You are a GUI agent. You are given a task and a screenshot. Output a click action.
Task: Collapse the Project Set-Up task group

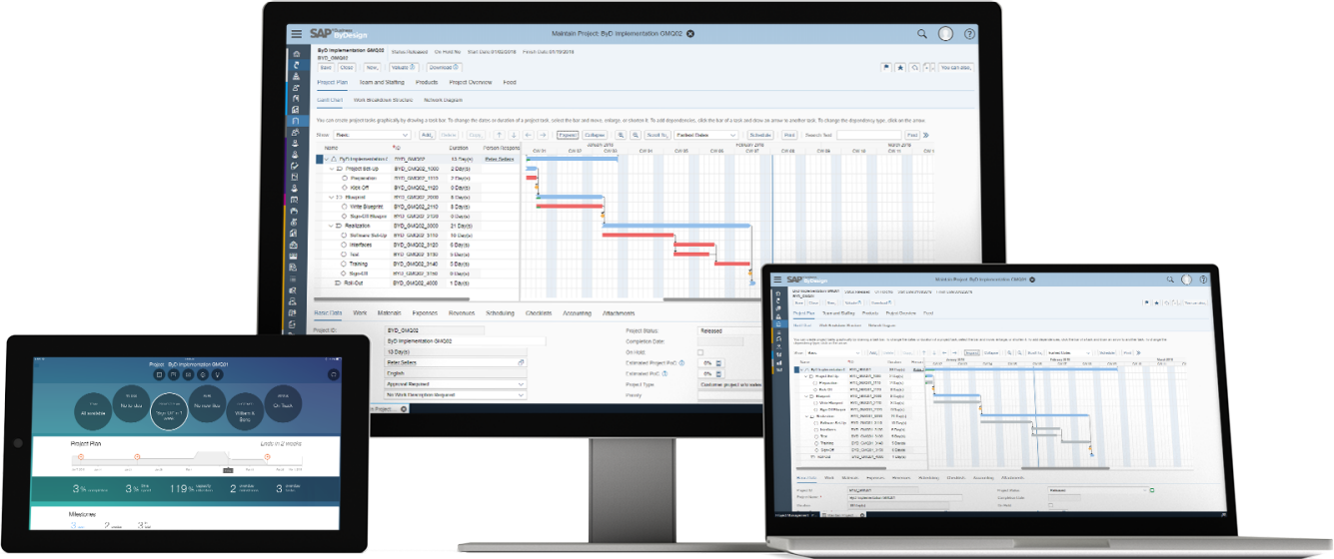click(x=331, y=170)
